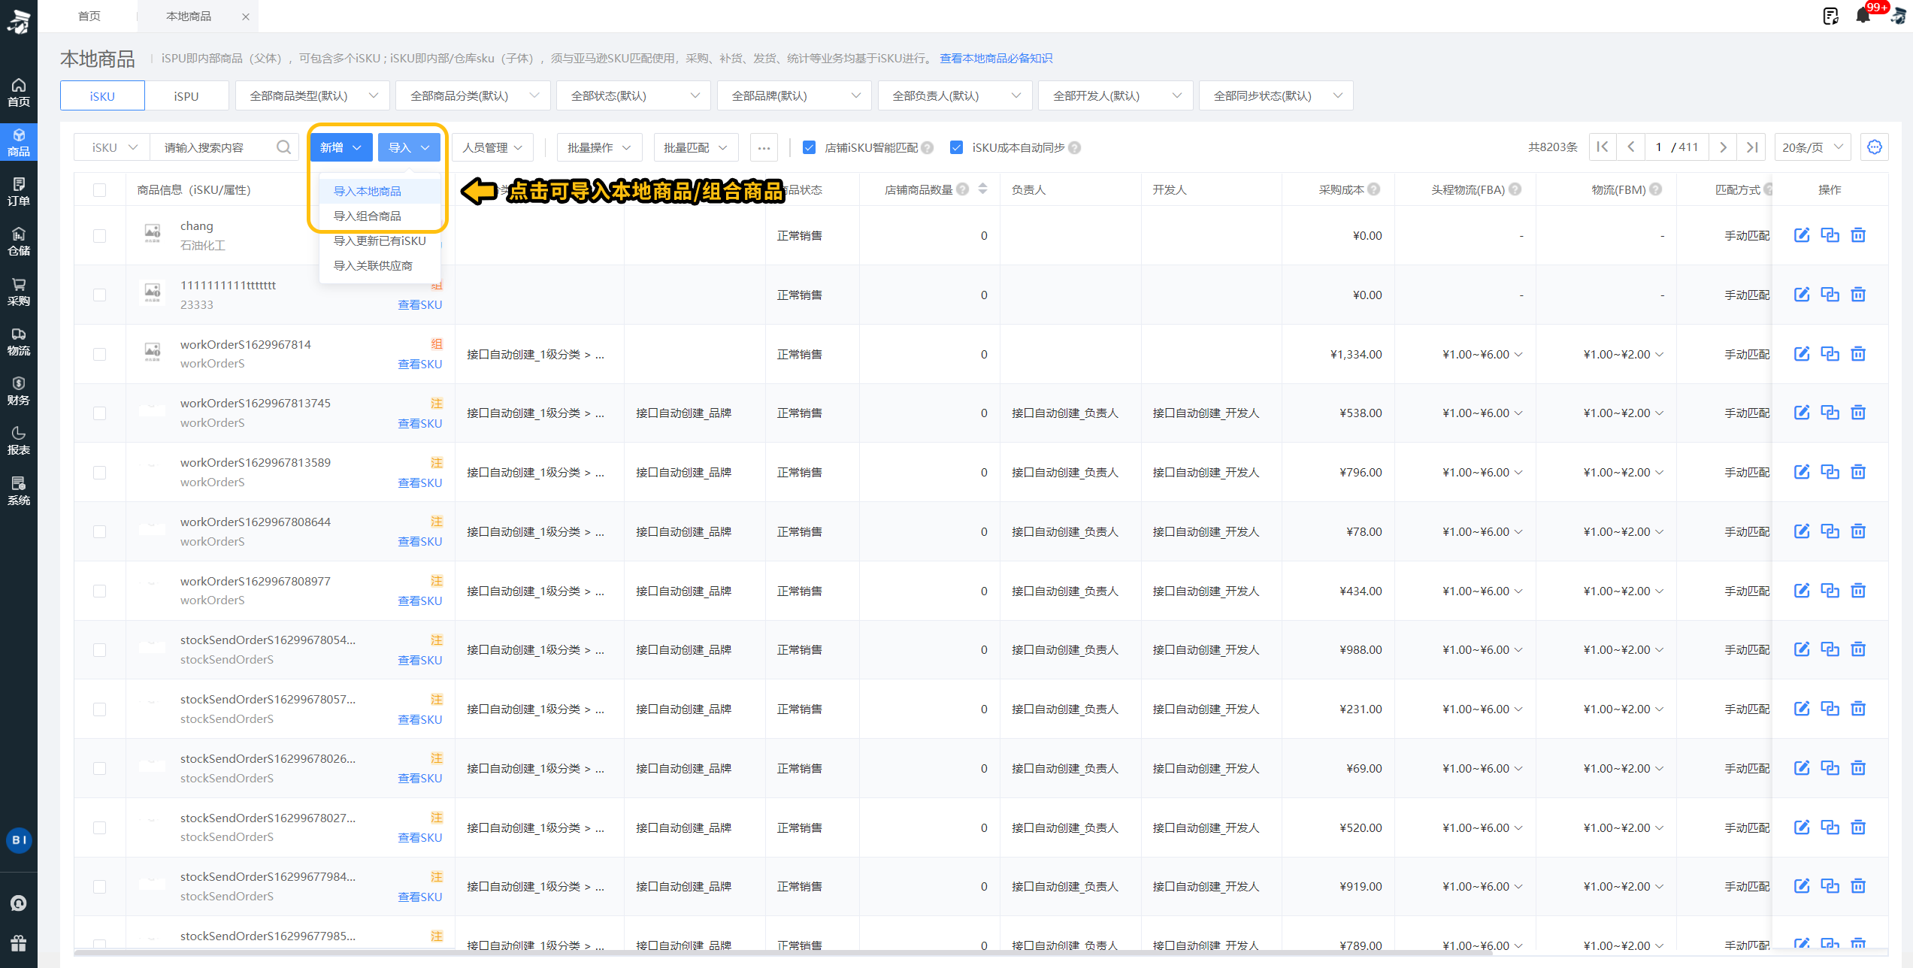Jump to the last page

click(x=1752, y=147)
